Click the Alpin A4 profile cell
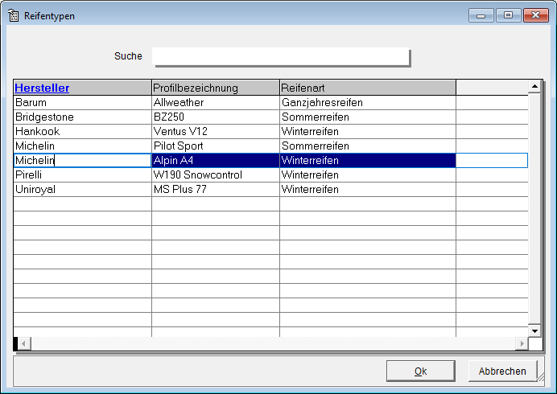Image resolution: width=557 pixels, height=394 pixels. click(216, 161)
